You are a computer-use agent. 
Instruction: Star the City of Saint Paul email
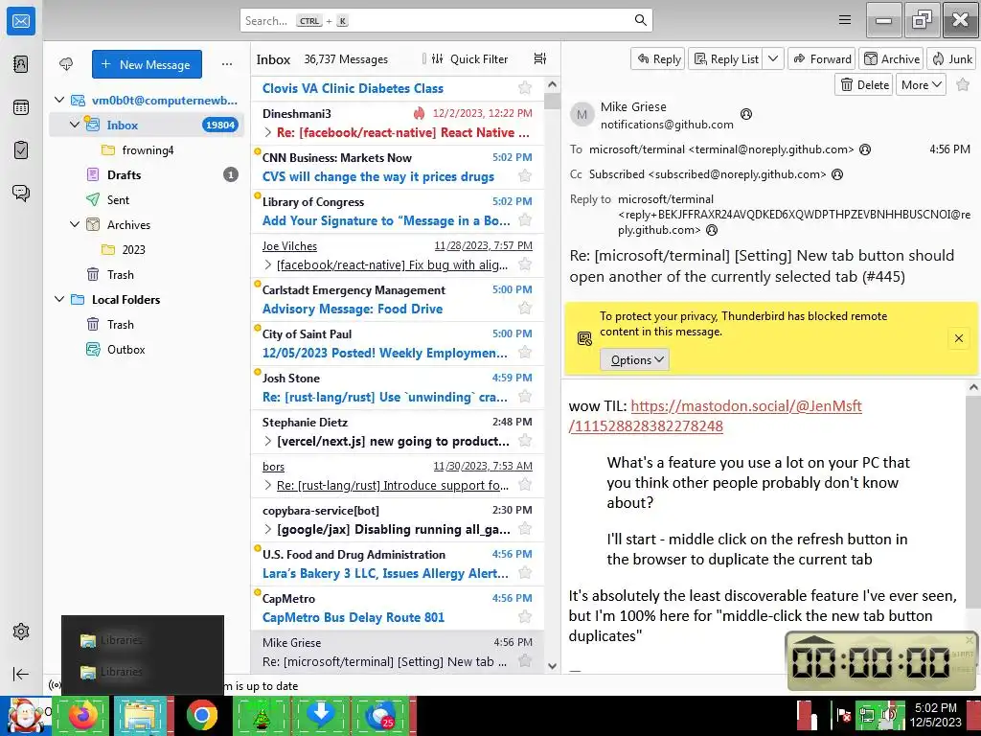click(x=525, y=352)
